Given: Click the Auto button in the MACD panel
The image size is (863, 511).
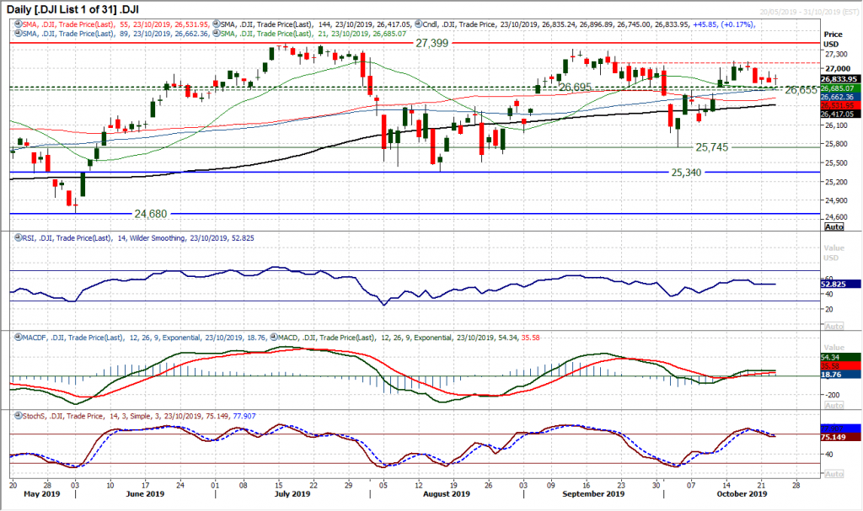Looking at the screenshot, I should (x=834, y=404).
